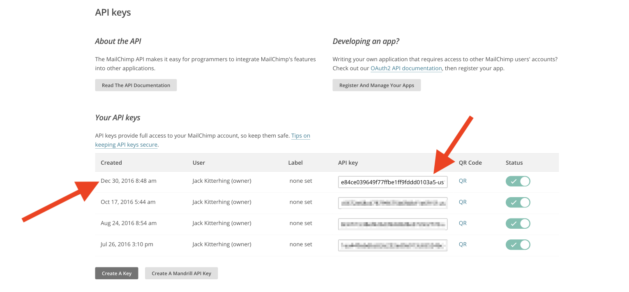Image resolution: width=629 pixels, height=292 pixels.
Task: Open the OAuth2 API documentation link
Action: (406, 68)
